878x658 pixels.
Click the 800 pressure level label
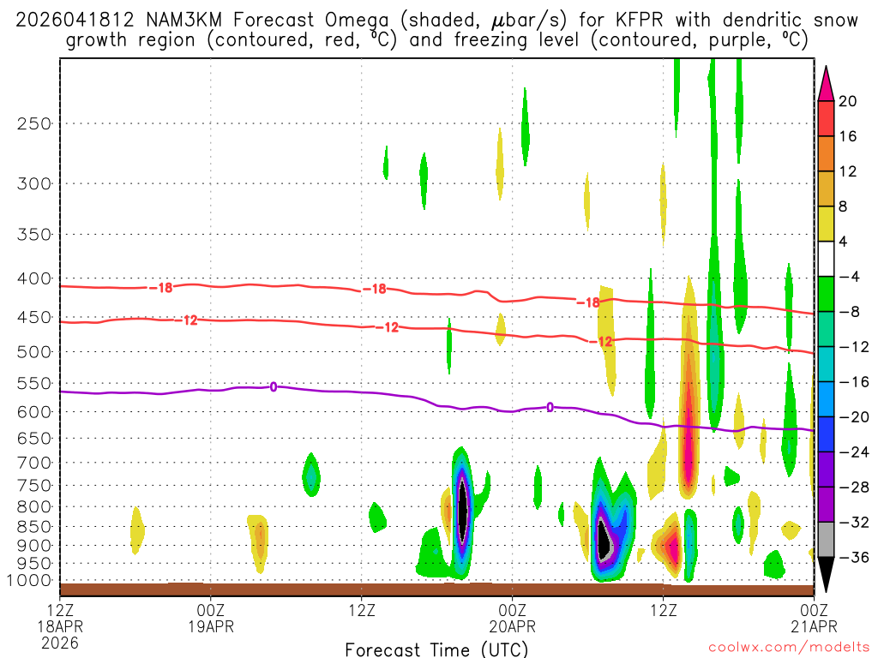pos(34,507)
